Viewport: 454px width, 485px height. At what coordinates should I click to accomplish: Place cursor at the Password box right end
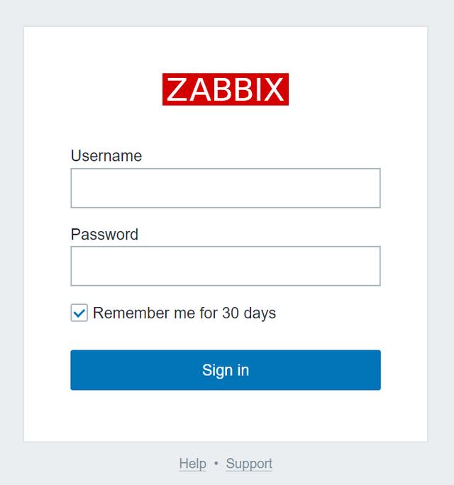tap(376, 266)
